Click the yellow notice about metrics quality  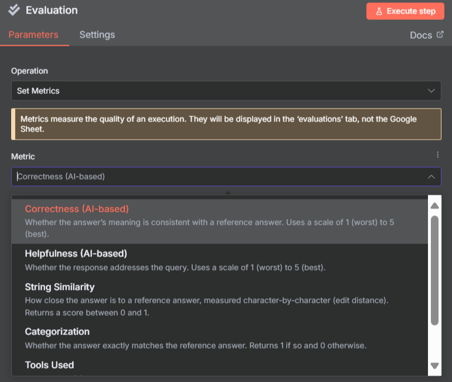226,124
